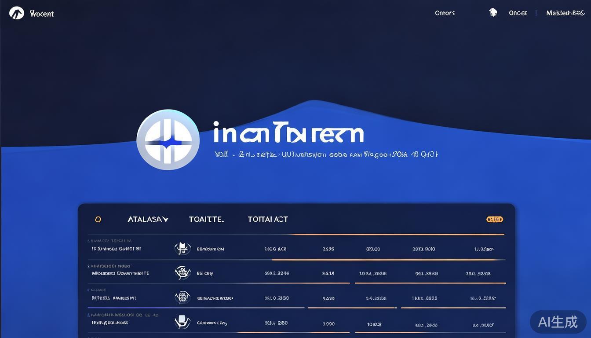Click the first row's name in the table
The width and height of the screenshot is (591, 338).
(x=116, y=249)
